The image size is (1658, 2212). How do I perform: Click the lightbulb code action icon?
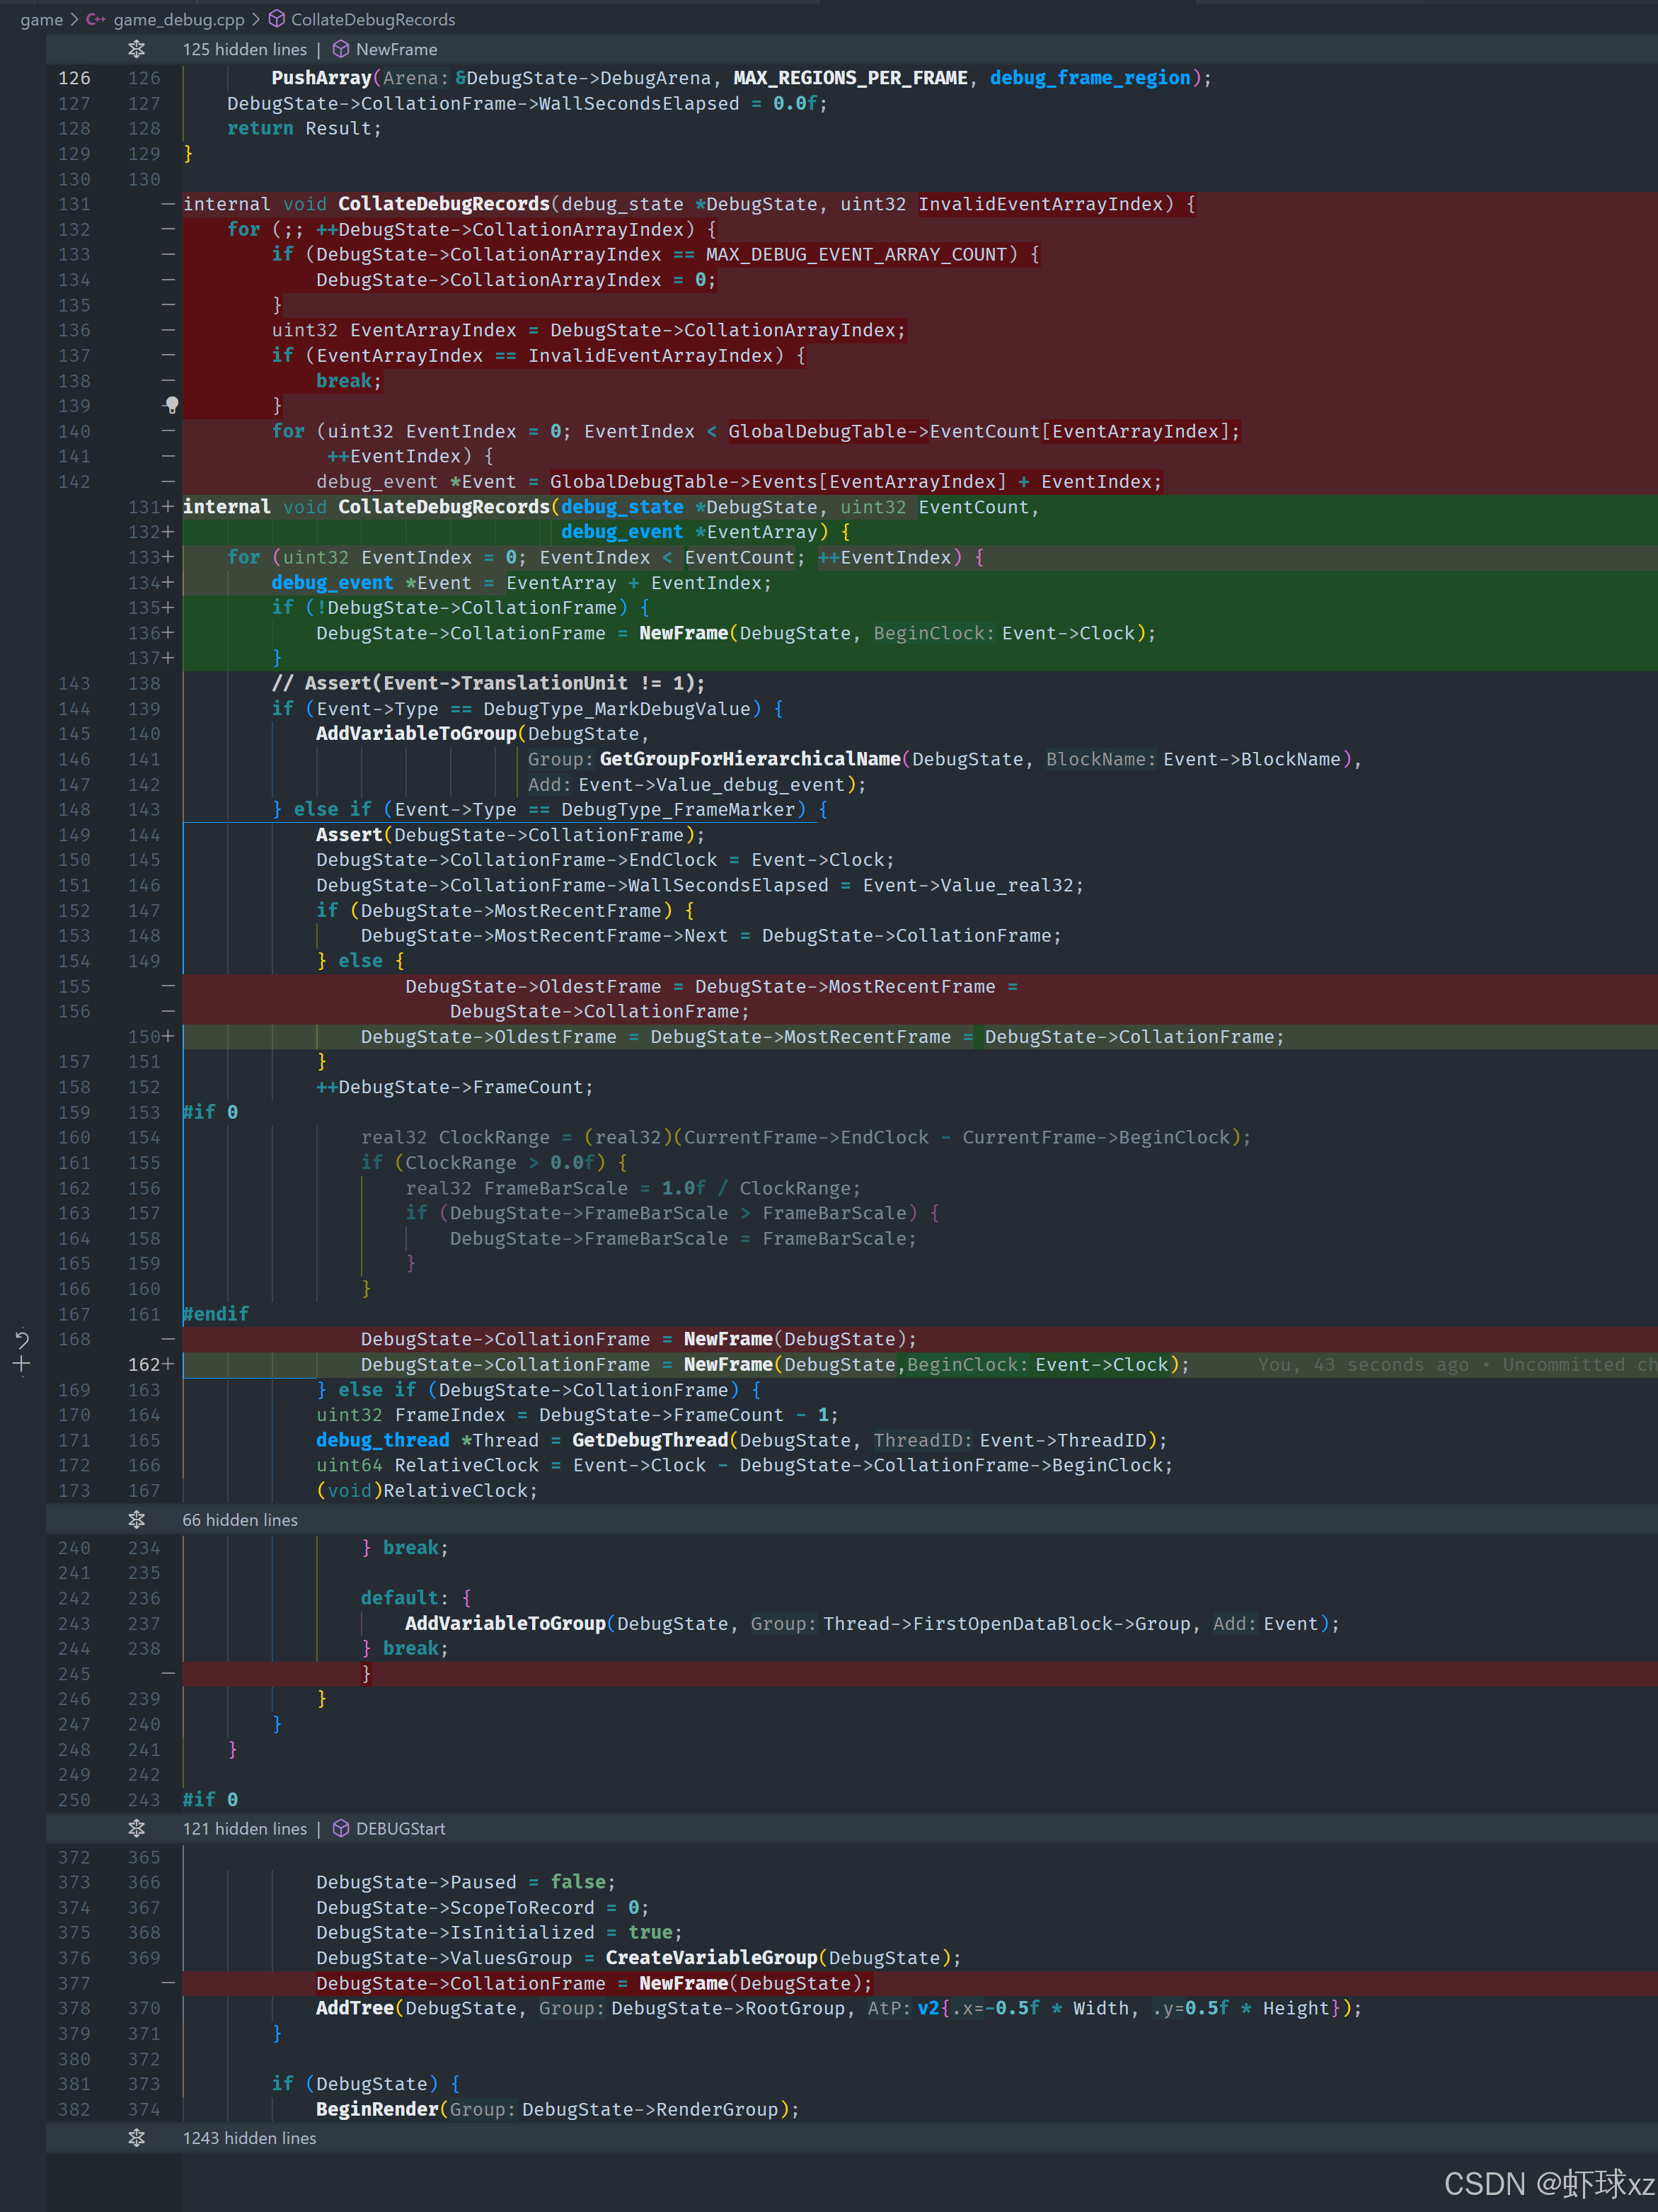pyautogui.click(x=172, y=405)
